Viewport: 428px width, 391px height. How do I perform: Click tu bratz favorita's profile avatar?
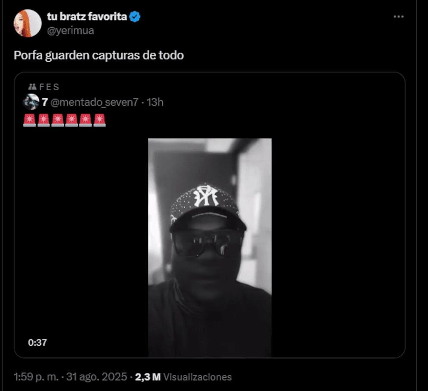point(27,23)
